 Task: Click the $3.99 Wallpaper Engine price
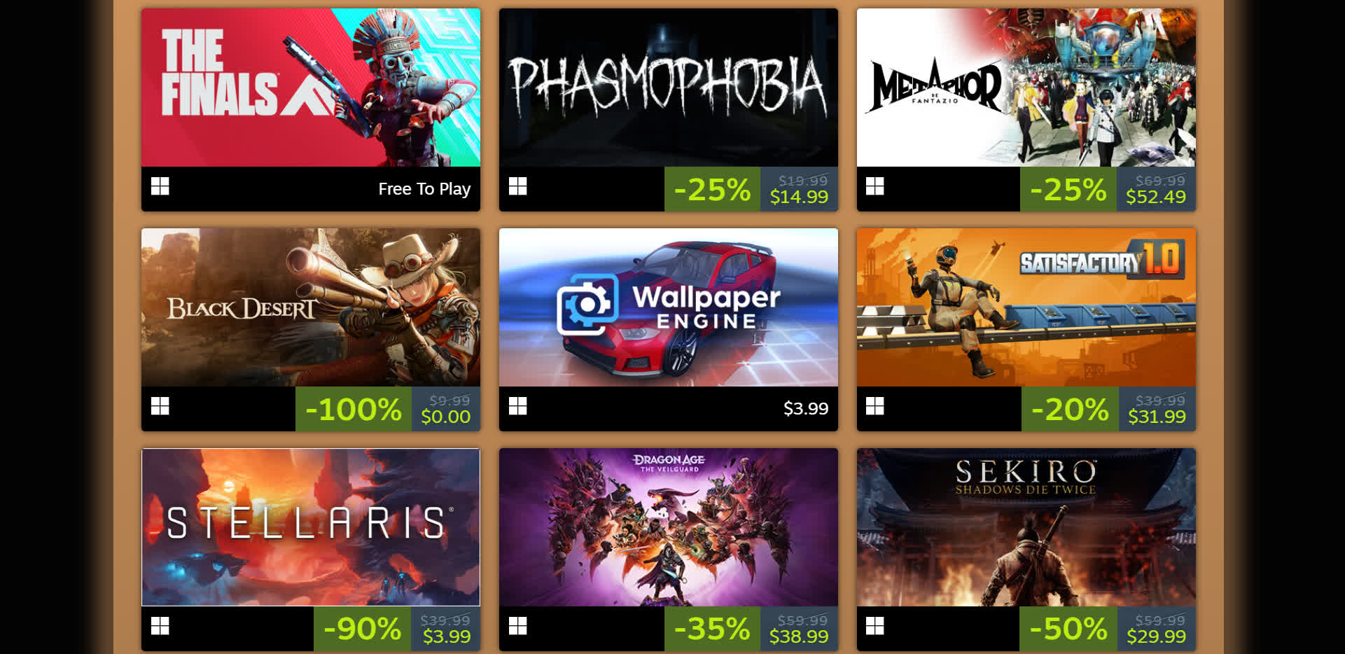806,408
